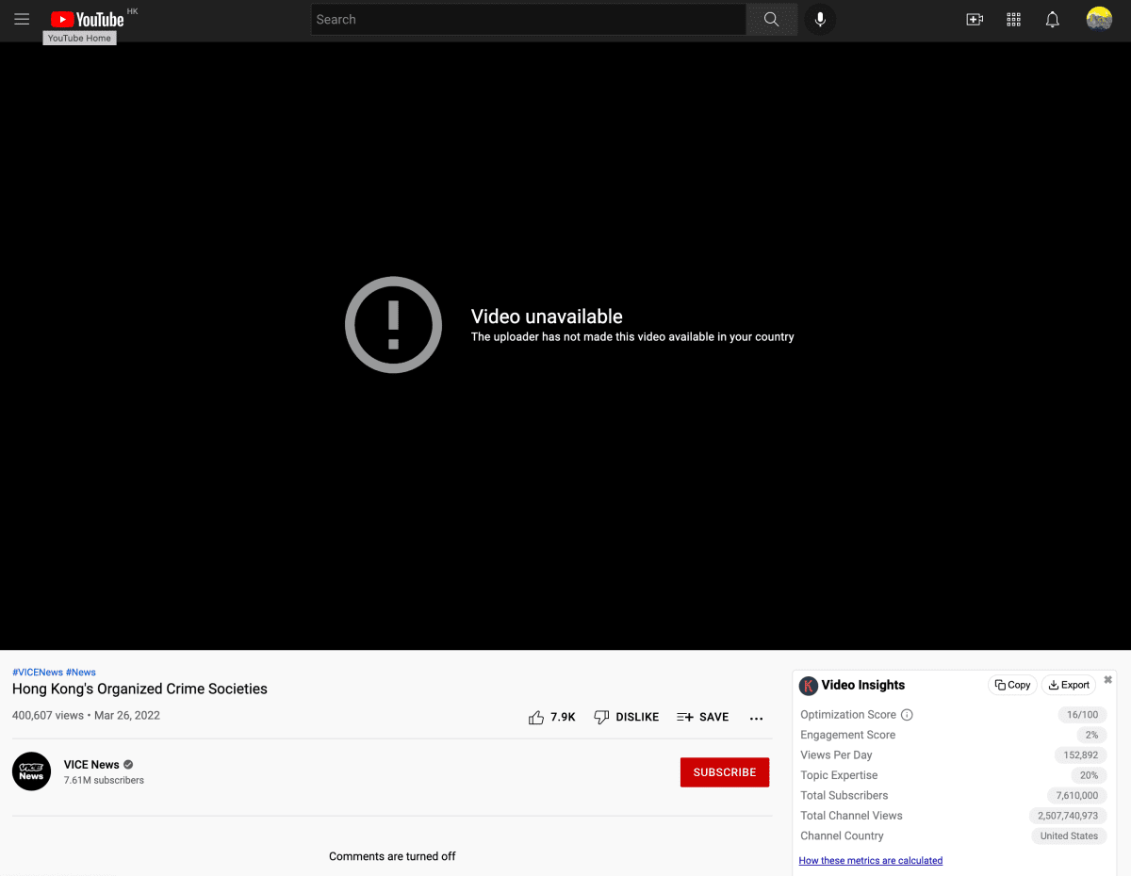
Task: Copy the Video Insights data
Action: click(1012, 685)
